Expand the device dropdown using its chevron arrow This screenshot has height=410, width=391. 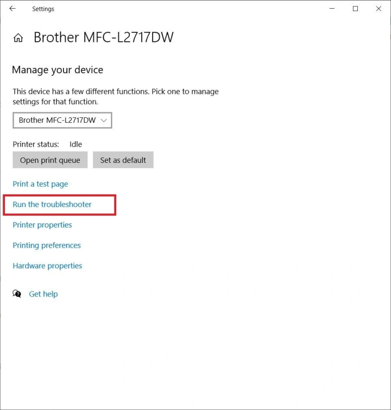point(104,120)
